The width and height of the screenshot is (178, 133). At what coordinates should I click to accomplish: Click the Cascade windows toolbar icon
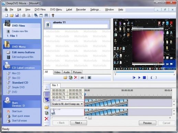point(36,15)
